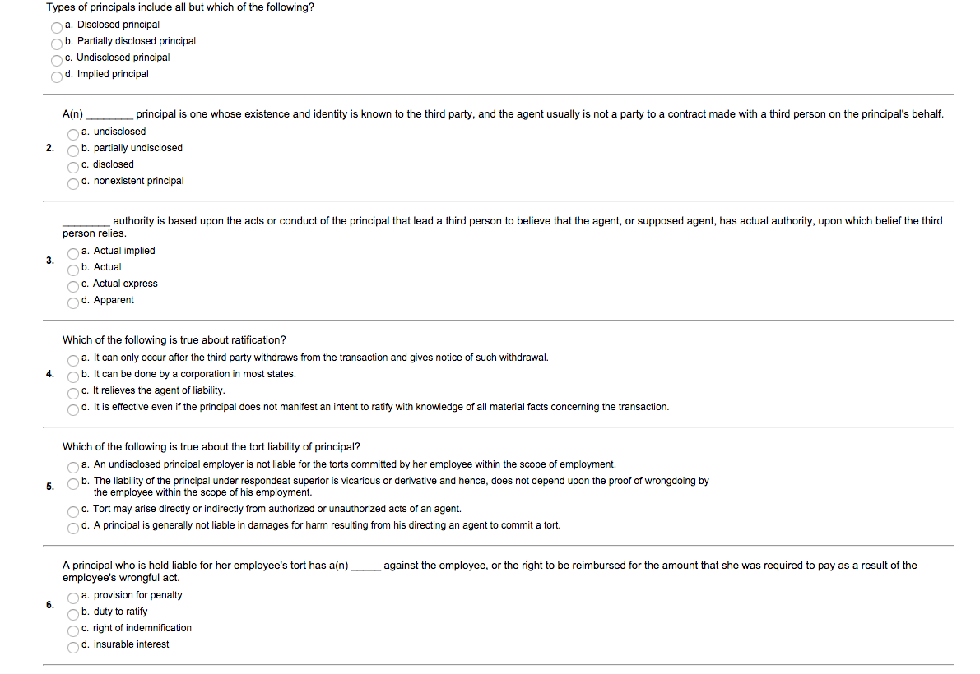The width and height of the screenshot is (980, 674).
Task: Select 'Implied principal' radio button
Action: [x=57, y=76]
